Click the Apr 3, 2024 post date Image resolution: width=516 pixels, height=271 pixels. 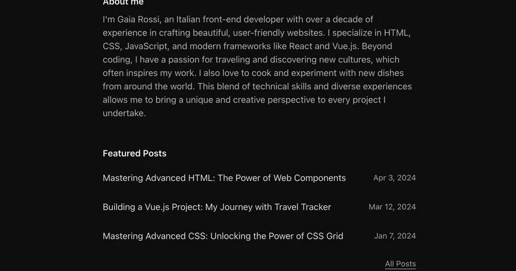[x=394, y=178]
